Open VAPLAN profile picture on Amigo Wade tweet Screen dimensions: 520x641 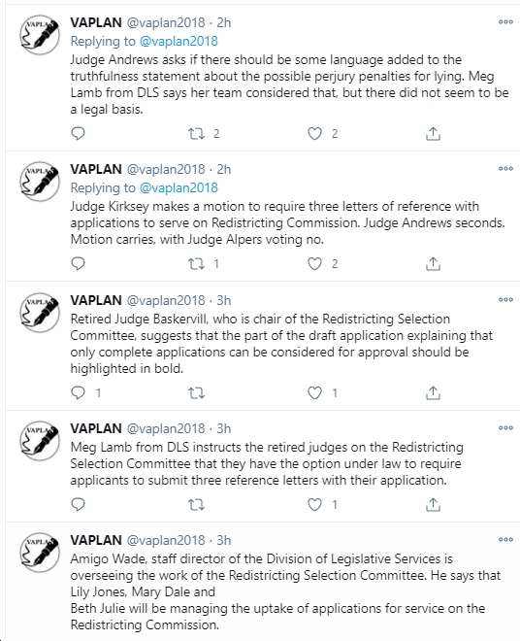[40, 553]
